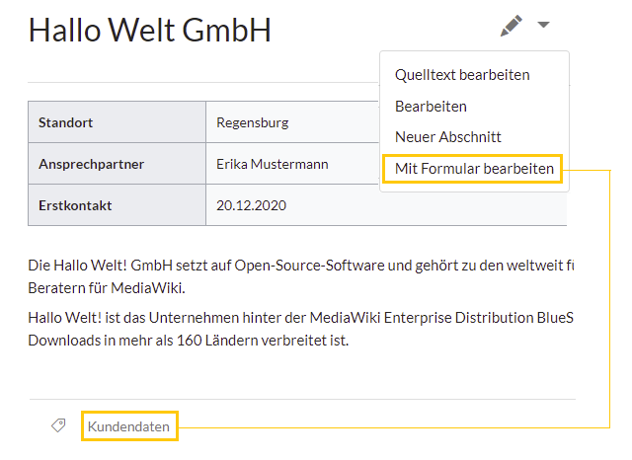Click the horizontal rule above Kundendaten

click(302, 399)
